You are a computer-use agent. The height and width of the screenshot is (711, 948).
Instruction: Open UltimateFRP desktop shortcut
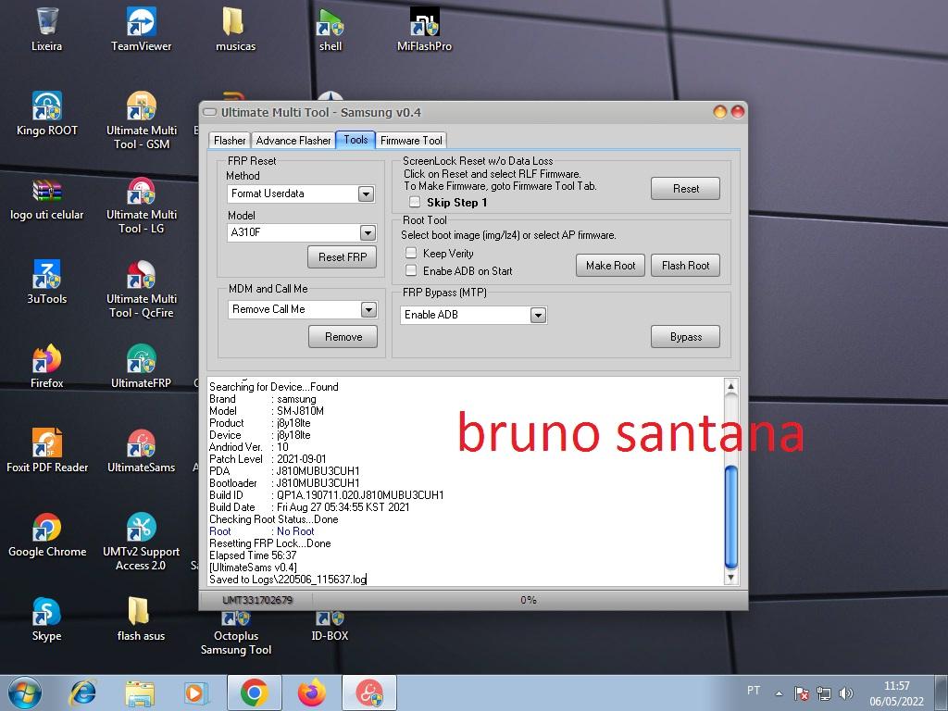[141, 367]
